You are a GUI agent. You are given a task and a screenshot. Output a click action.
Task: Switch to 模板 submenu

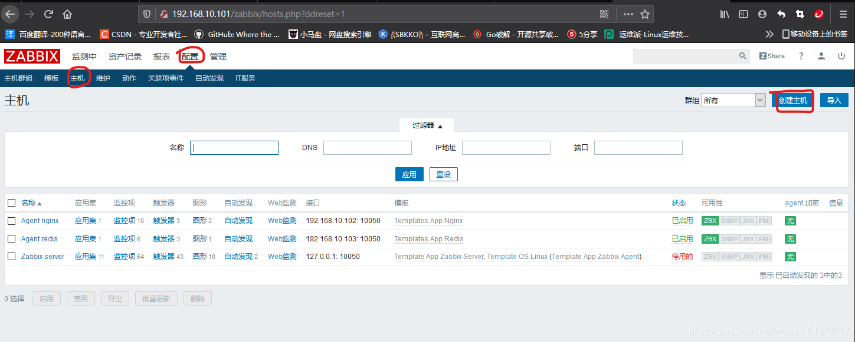51,78
